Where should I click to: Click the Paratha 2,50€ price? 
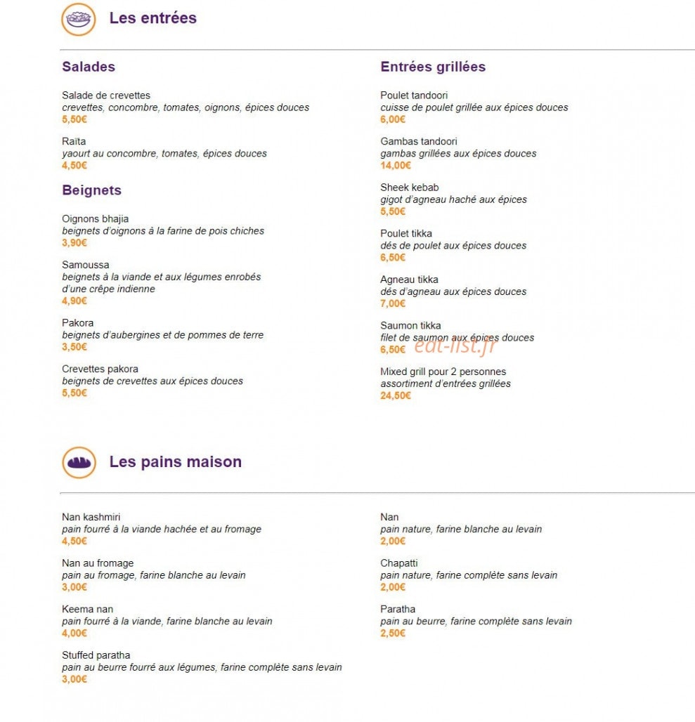click(x=393, y=633)
